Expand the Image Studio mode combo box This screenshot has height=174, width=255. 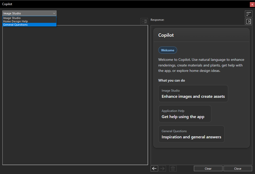click(x=29, y=13)
